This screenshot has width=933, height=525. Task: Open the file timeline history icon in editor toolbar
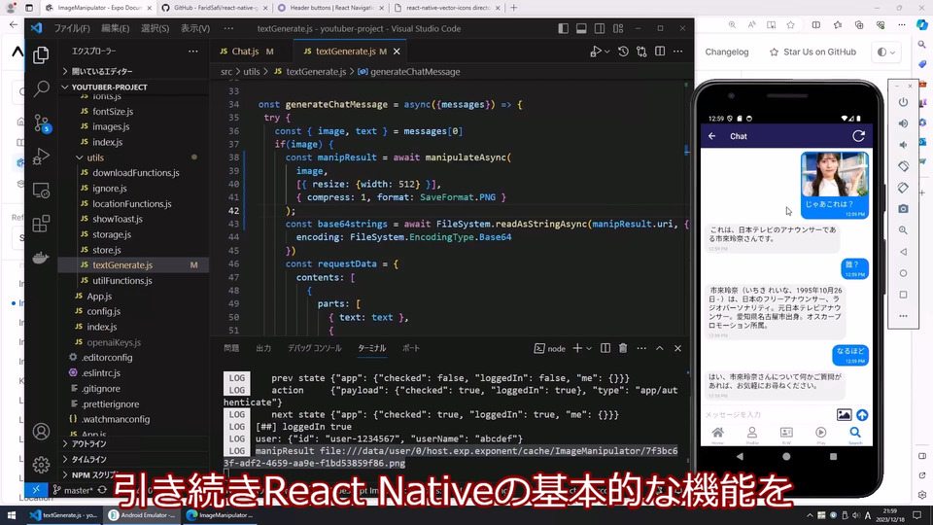coord(623,52)
